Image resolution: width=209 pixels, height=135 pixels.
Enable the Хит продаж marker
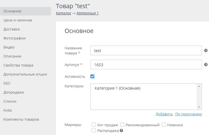94,125
